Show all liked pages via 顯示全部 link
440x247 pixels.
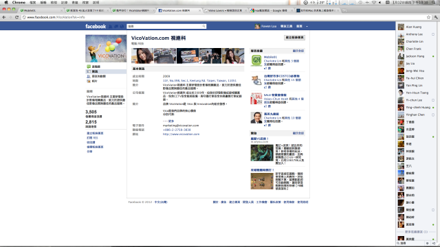(298, 51)
